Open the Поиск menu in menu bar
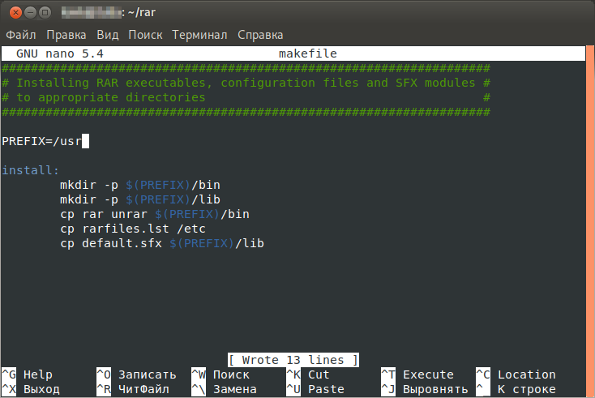 click(145, 35)
